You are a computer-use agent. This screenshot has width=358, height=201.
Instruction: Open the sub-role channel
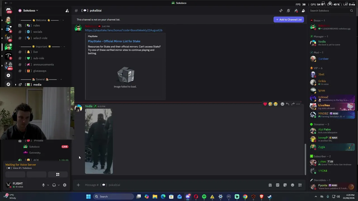click(x=39, y=58)
